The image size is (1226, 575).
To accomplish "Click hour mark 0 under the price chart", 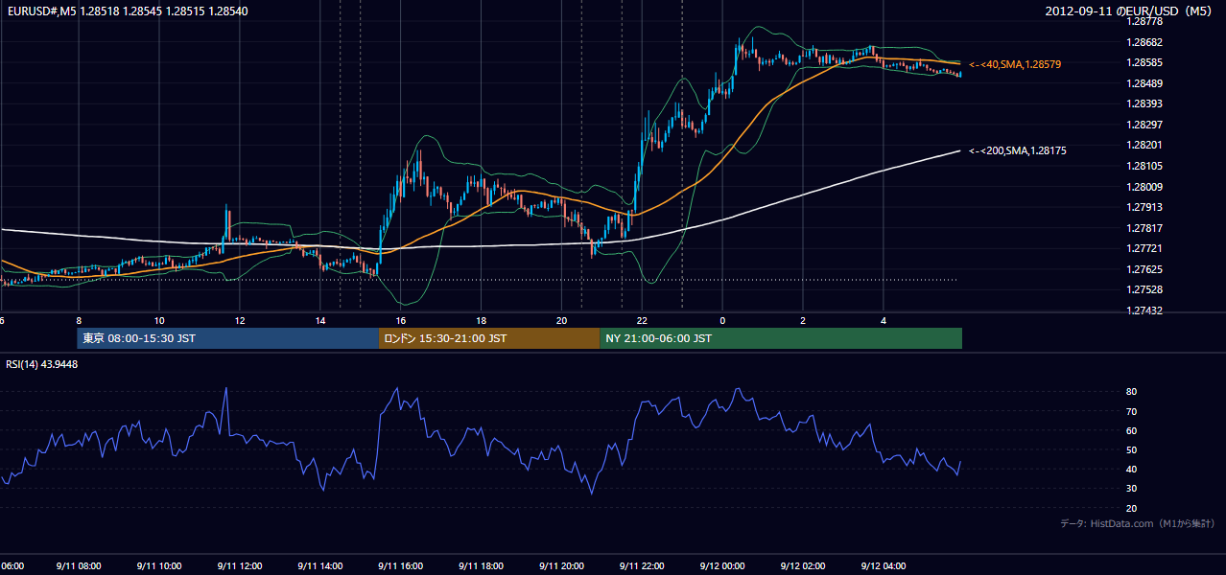I will (723, 320).
